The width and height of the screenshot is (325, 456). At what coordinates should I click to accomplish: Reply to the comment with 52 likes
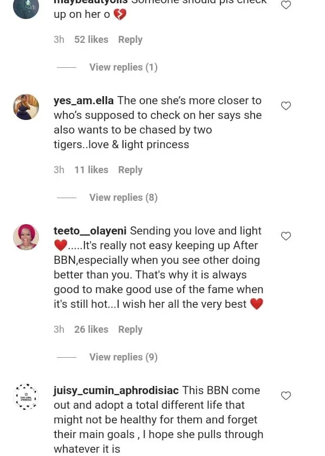[x=130, y=40]
